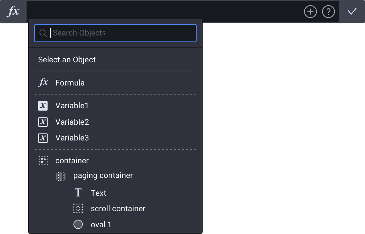Screen dimensions: 365x234
Task: Click the filled x icon for Variable1
Action: click(x=43, y=106)
